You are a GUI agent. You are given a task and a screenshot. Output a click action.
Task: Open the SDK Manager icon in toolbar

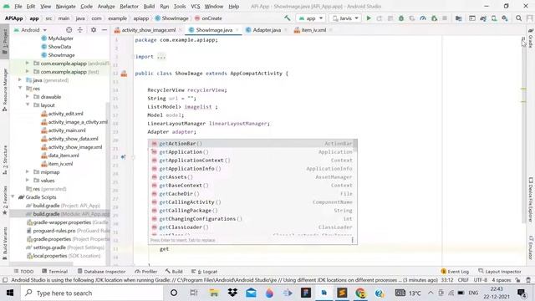tap(505, 18)
